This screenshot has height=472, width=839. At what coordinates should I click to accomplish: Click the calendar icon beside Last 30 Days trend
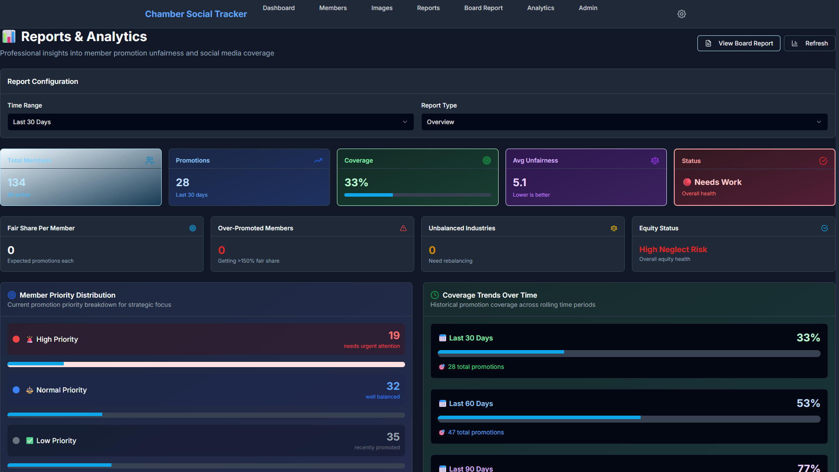click(442, 338)
